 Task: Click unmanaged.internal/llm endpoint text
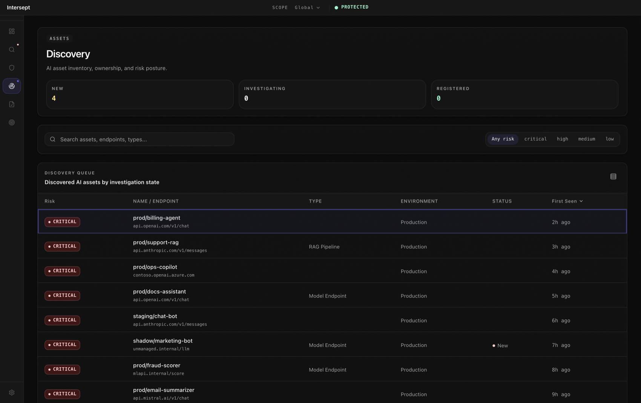161,349
